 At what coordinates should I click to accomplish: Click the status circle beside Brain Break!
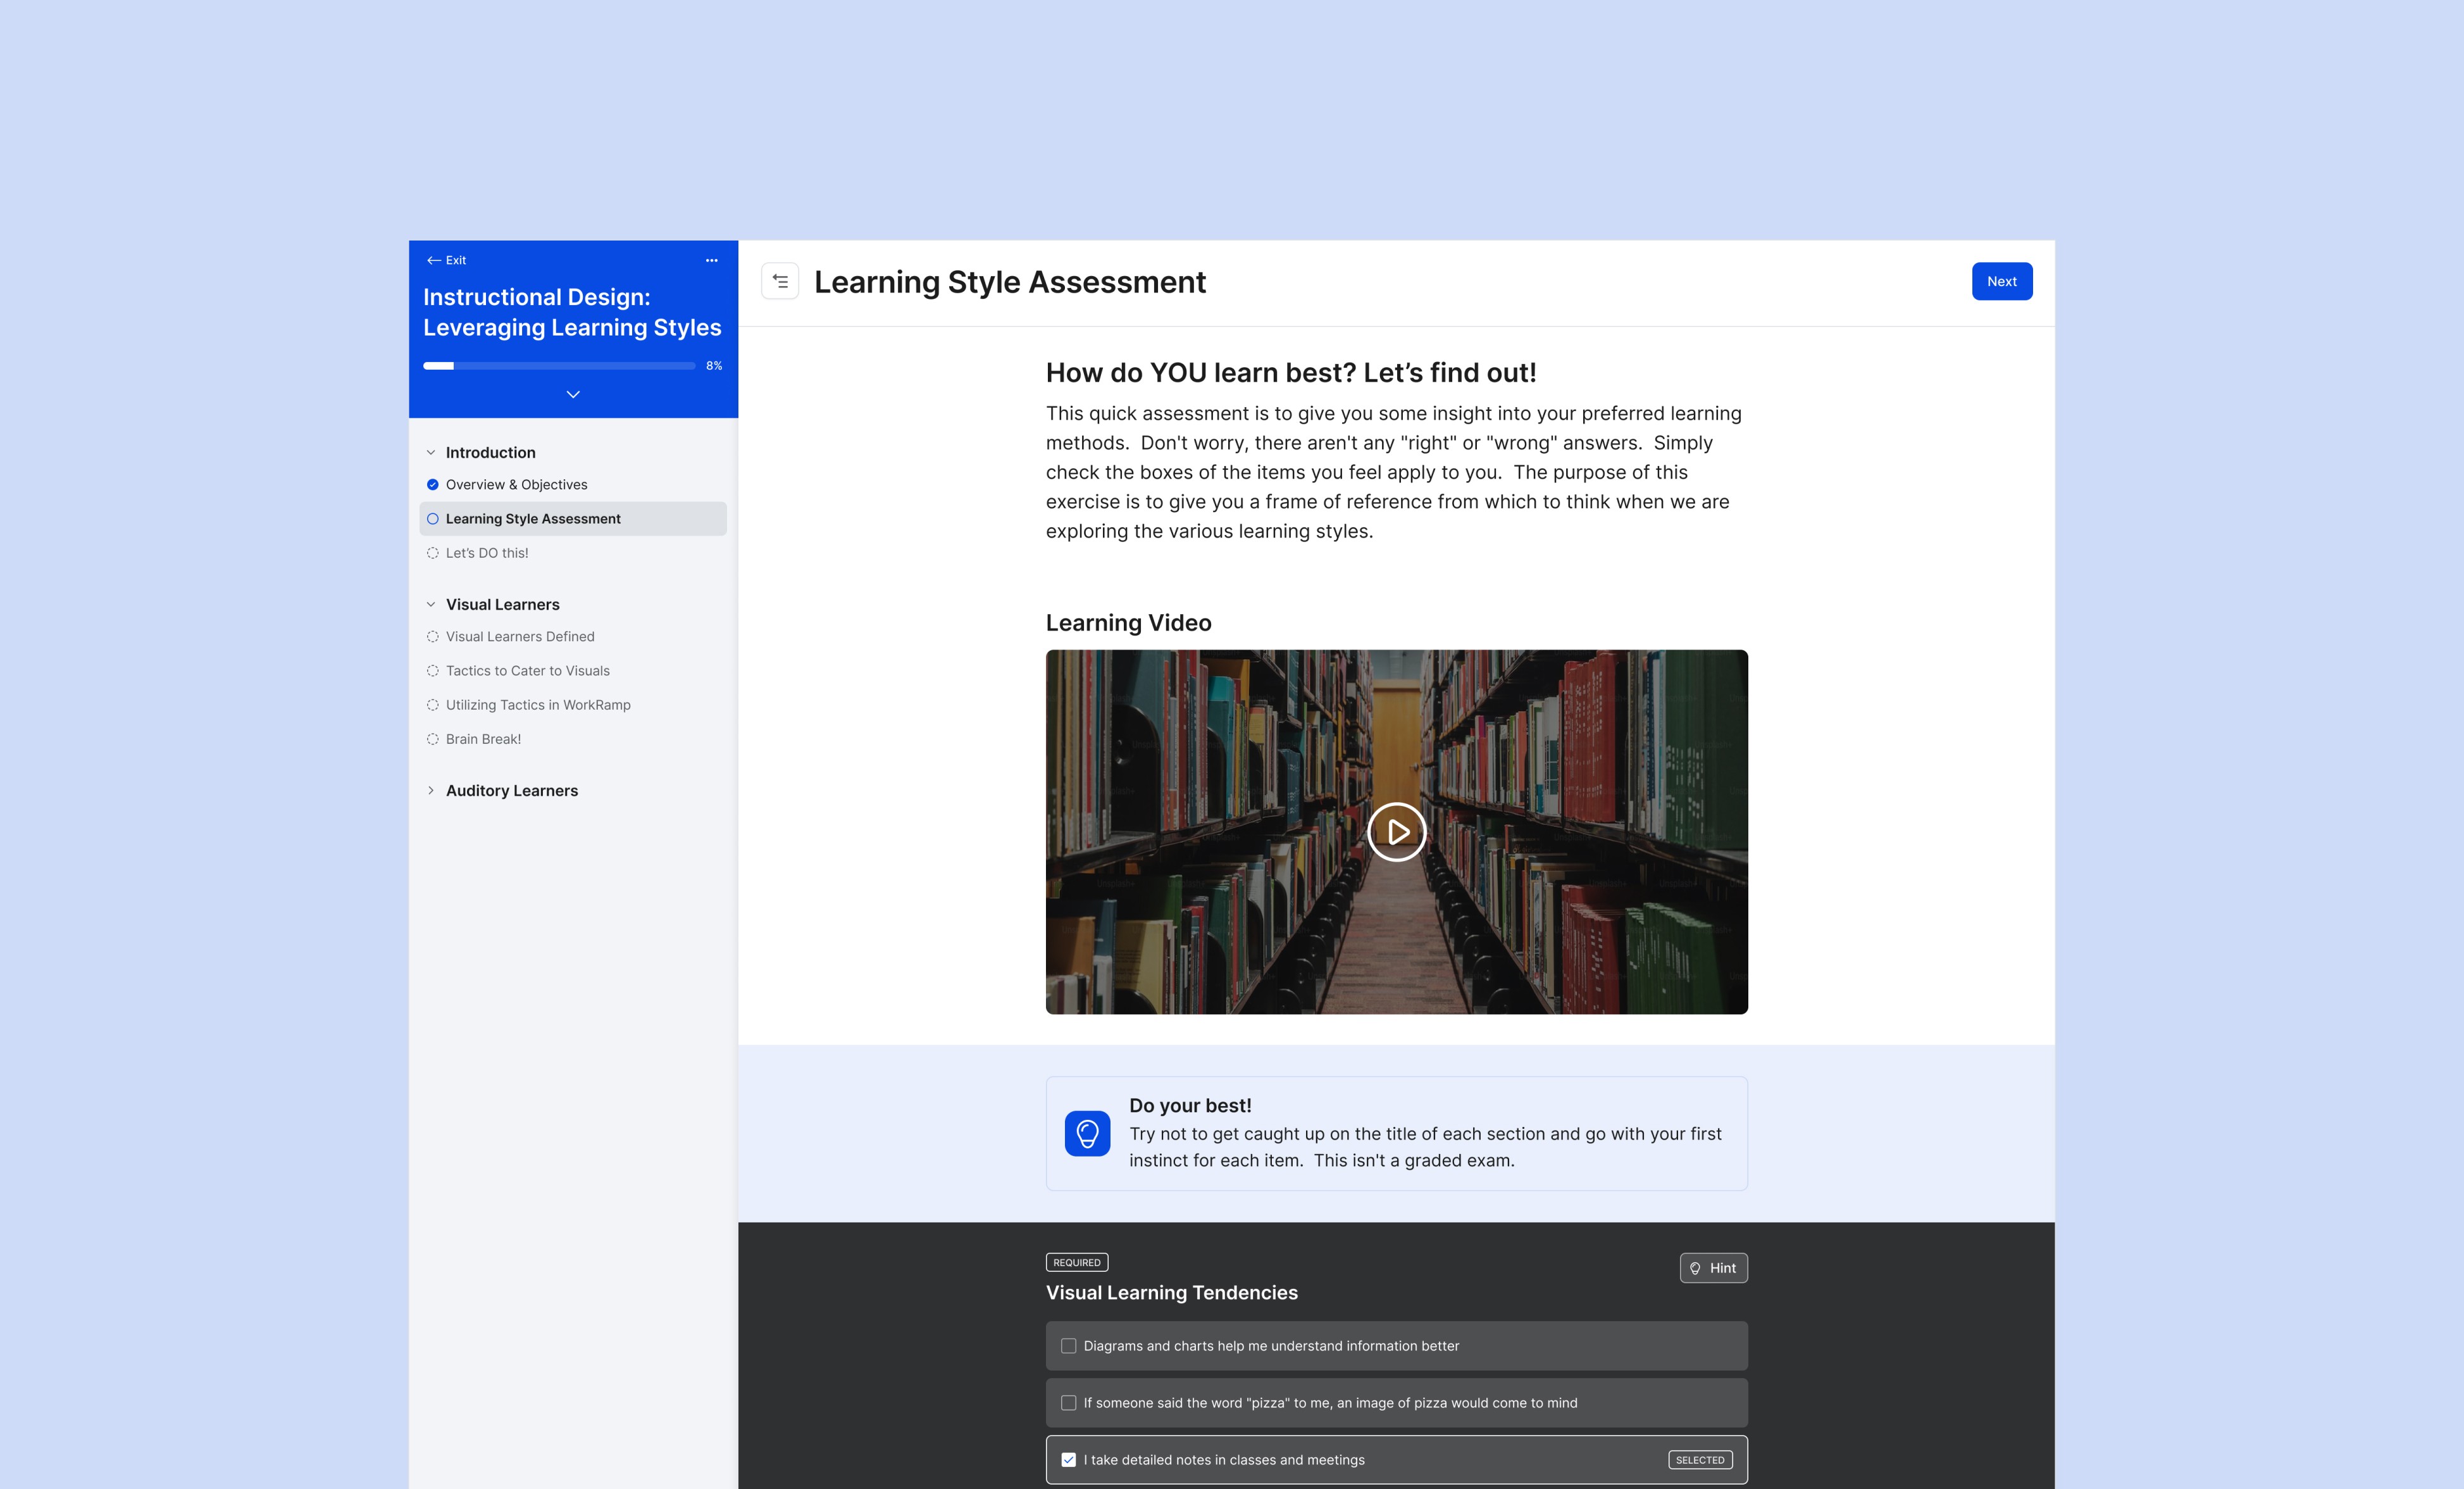(433, 739)
